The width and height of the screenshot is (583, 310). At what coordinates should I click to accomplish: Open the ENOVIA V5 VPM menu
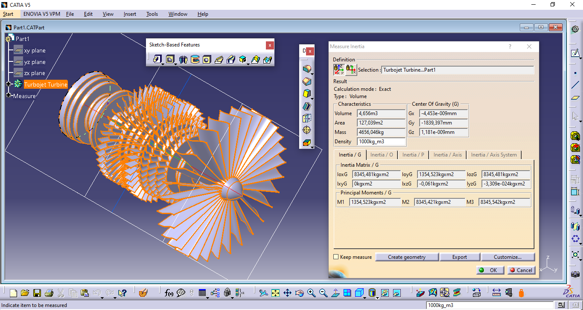(x=42, y=14)
